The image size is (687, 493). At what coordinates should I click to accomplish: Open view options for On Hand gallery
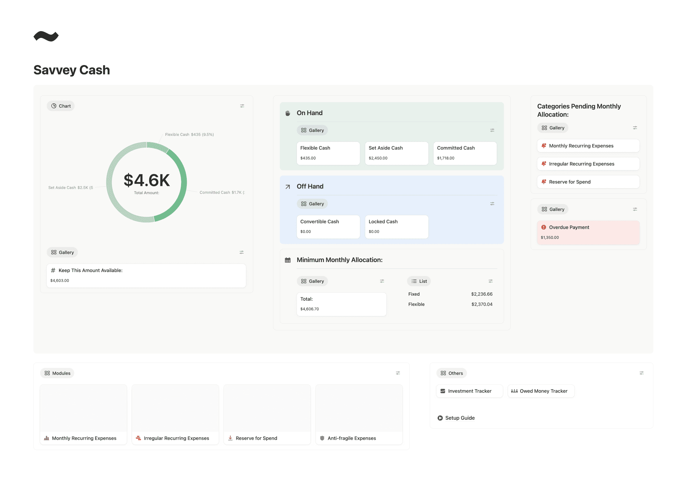[492, 130]
